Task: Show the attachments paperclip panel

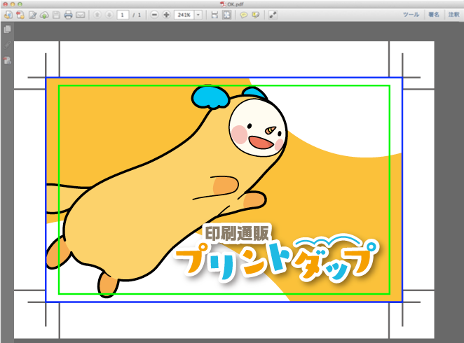Action: (x=8, y=45)
